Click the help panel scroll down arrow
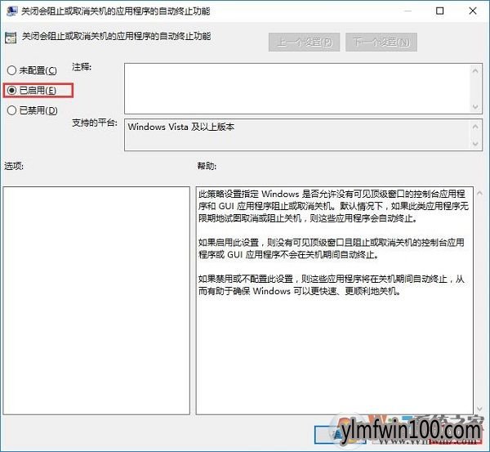This screenshot has width=490, height=452. pyautogui.click(x=480, y=409)
